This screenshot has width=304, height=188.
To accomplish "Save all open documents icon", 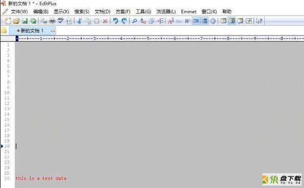I will 33,21.
